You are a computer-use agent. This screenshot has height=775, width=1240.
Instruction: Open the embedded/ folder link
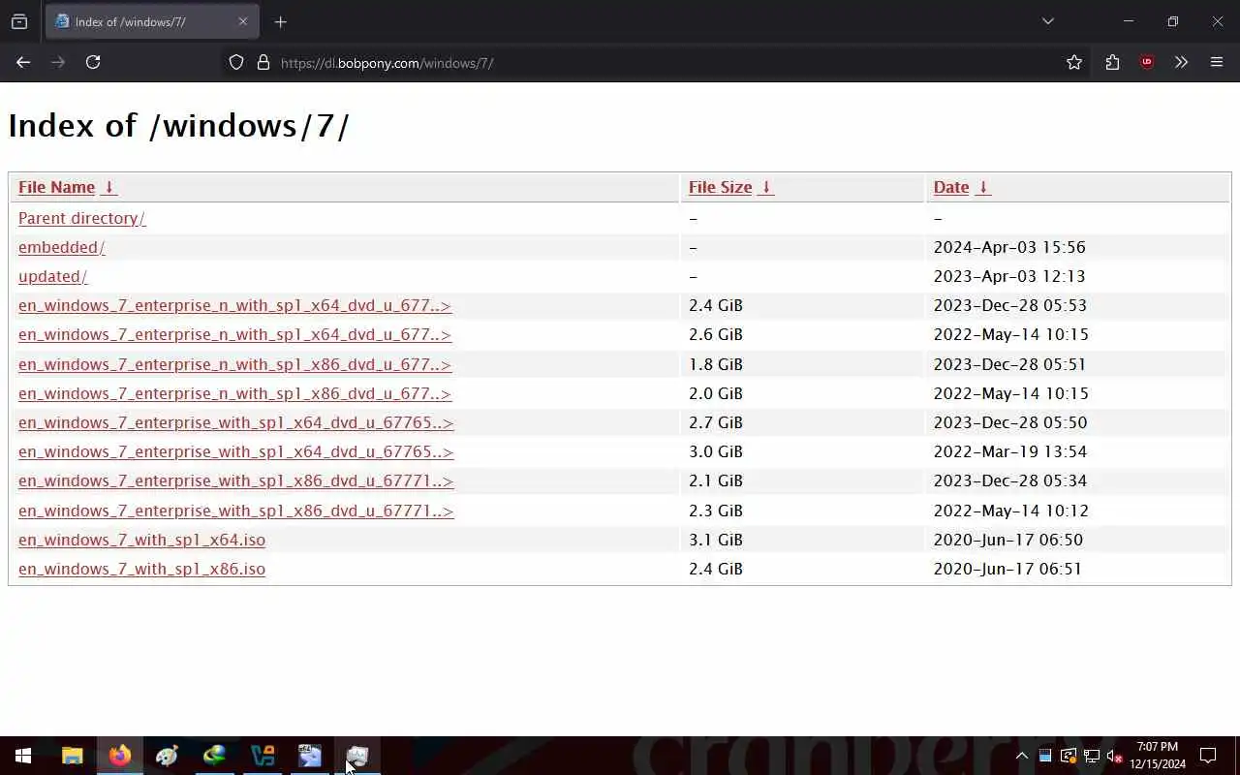coord(62,247)
